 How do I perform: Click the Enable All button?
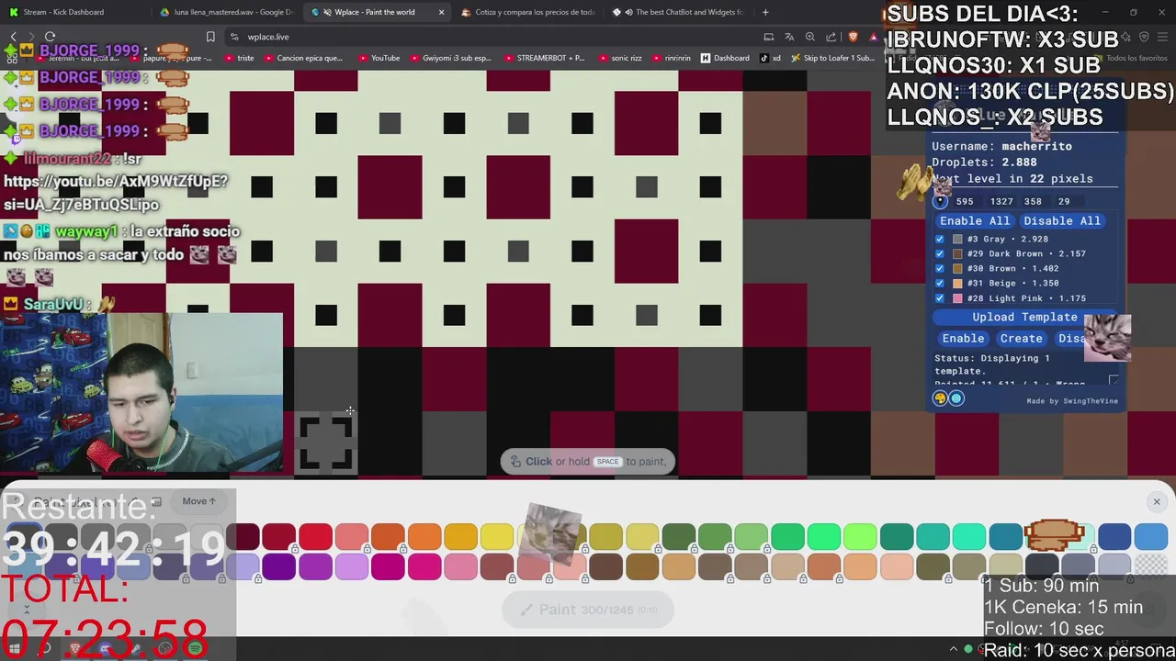coord(975,220)
